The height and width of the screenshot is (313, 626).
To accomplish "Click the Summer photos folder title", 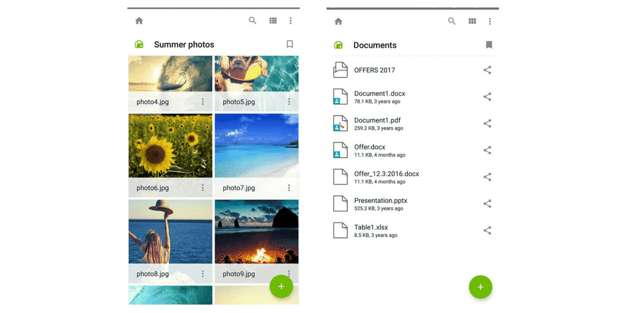I will click(184, 45).
